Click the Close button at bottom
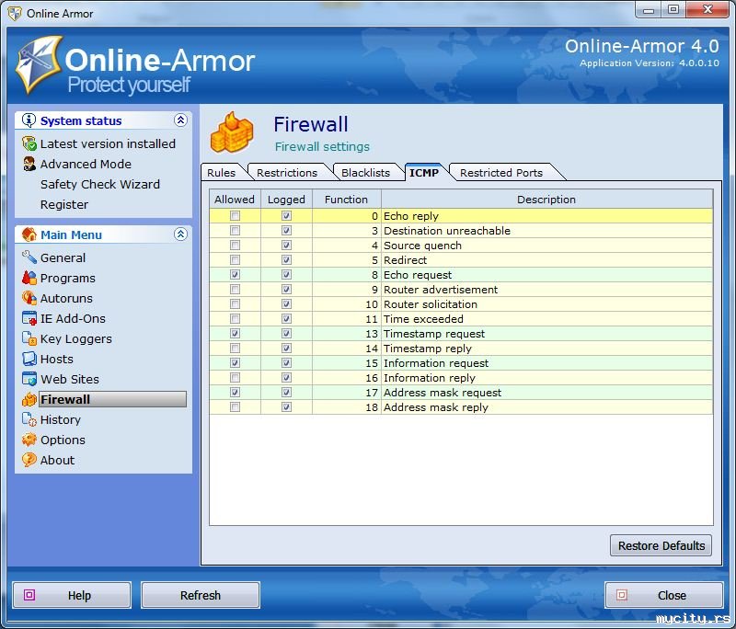The image size is (736, 629). pyautogui.click(x=663, y=595)
